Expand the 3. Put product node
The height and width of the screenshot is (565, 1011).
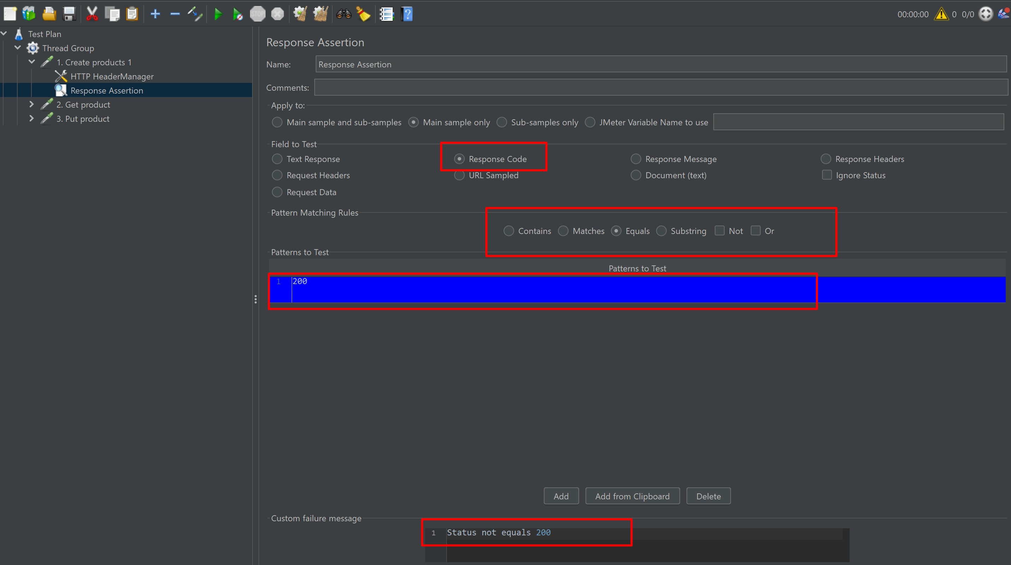[x=31, y=119]
